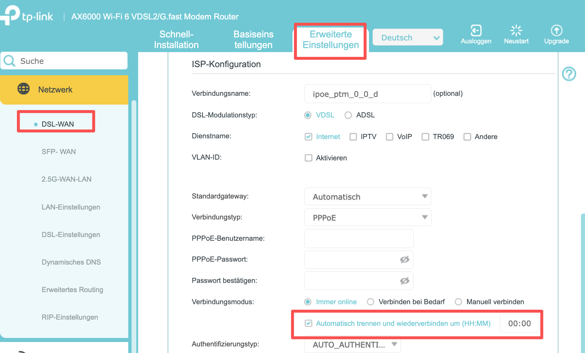Select Manuell verbinden radio button
This screenshot has width=585, height=353.
click(x=458, y=302)
